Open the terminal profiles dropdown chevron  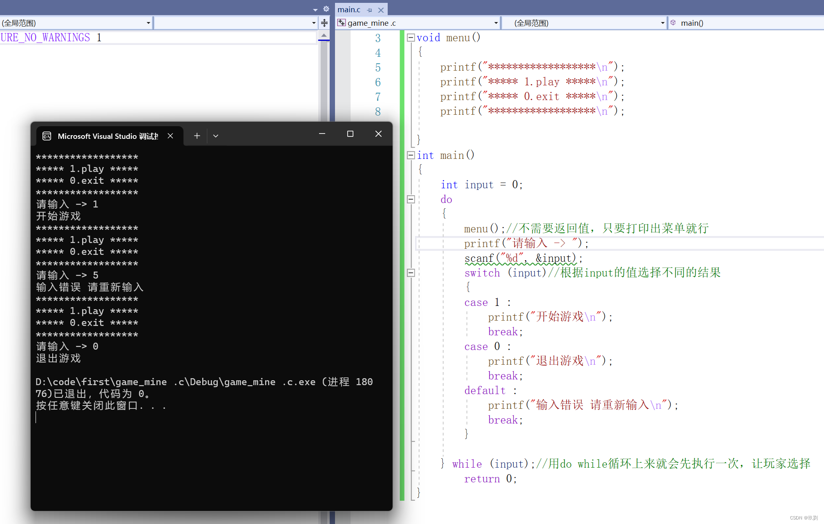(x=216, y=136)
